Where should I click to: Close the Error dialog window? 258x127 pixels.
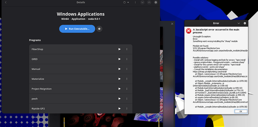tap(245, 23)
